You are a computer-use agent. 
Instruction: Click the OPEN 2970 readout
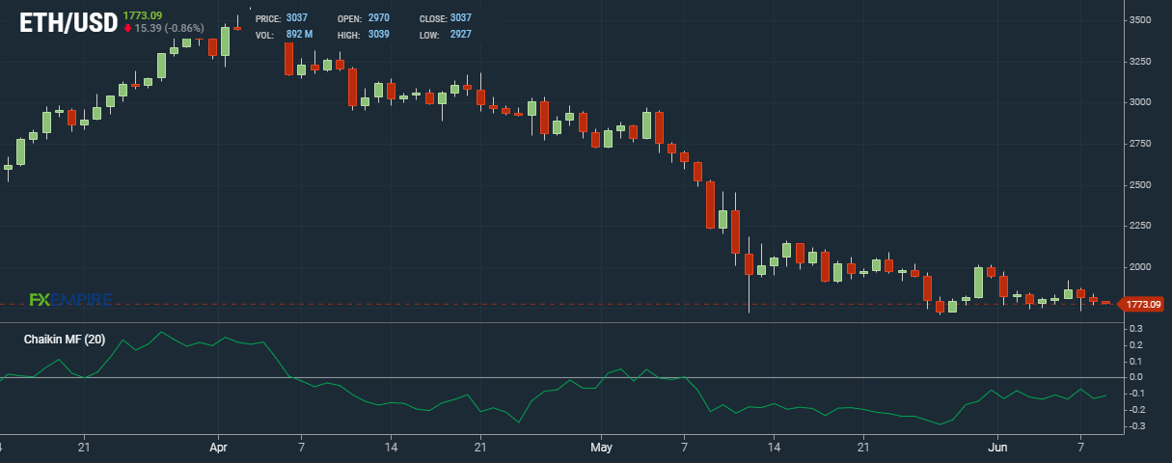(x=364, y=18)
